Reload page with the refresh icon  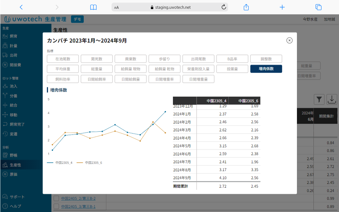pos(223,7)
